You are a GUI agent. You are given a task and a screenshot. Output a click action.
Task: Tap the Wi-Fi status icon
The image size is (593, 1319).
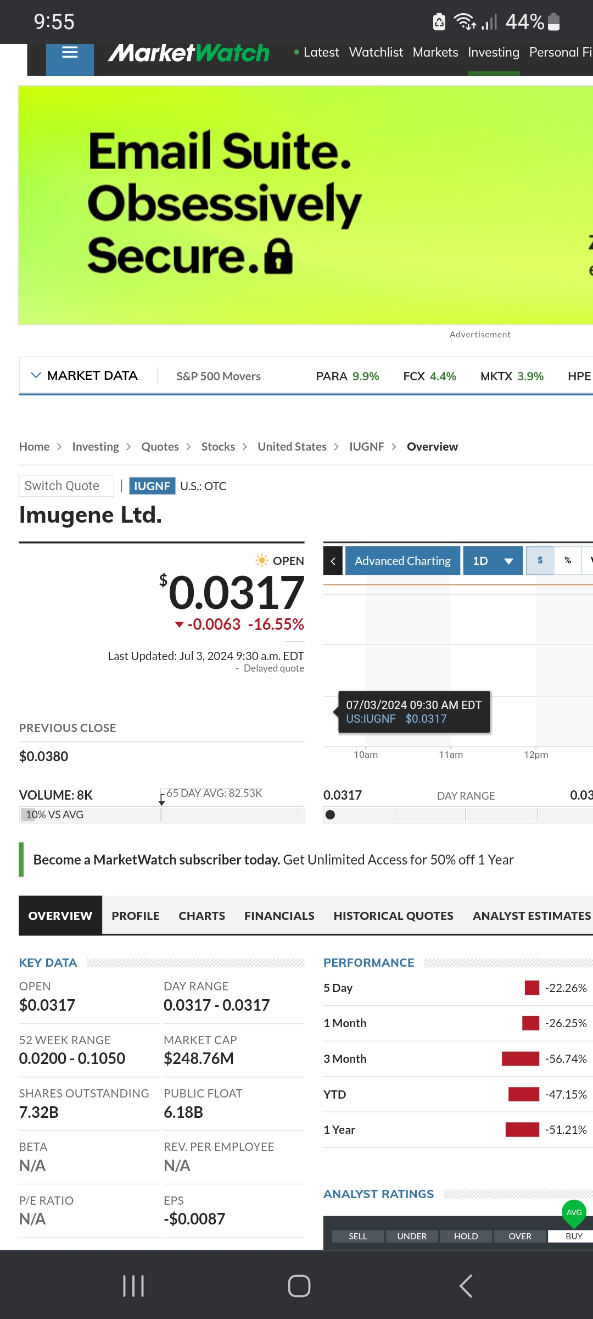pyautogui.click(x=465, y=22)
